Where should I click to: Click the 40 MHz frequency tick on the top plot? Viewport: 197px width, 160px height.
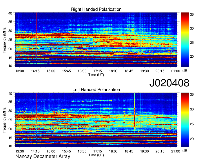click(10, 13)
